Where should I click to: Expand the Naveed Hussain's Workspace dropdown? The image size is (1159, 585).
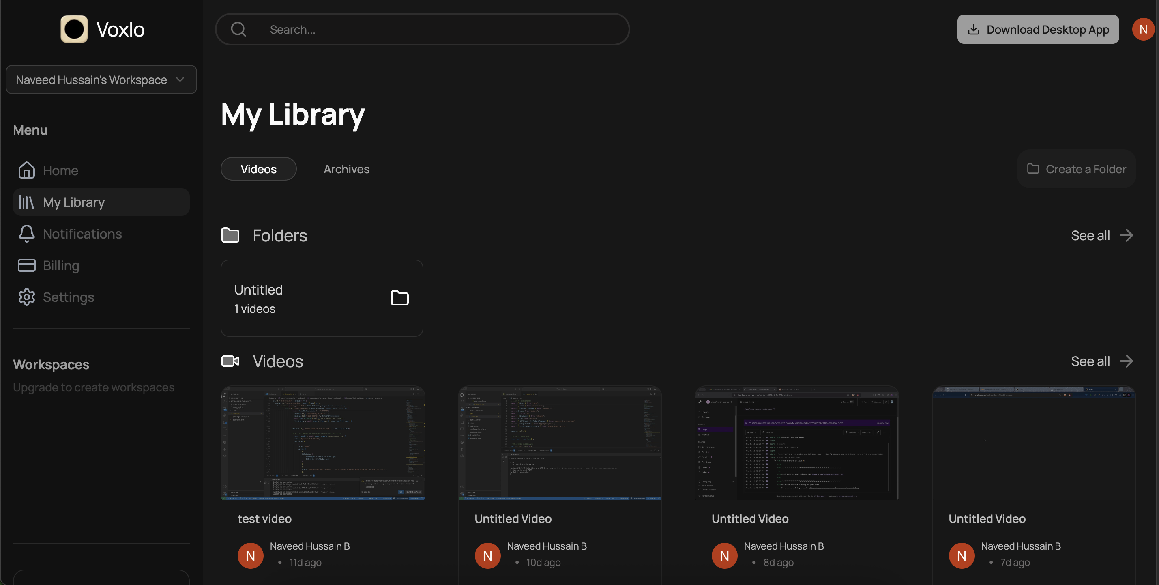click(101, 80)
